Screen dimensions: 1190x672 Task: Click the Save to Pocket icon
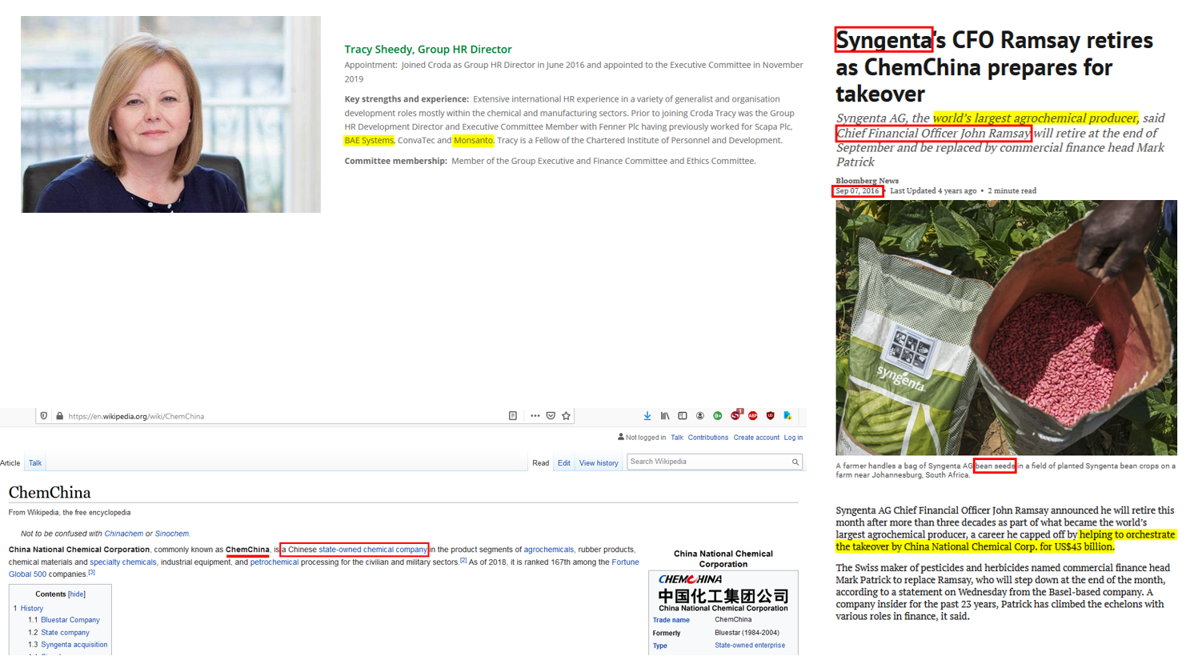551,416
